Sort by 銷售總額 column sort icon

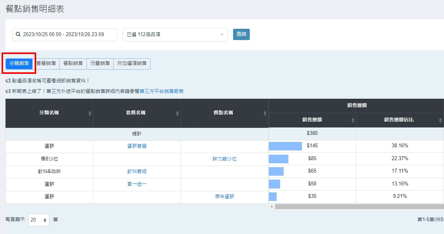(x=353, y=120)
